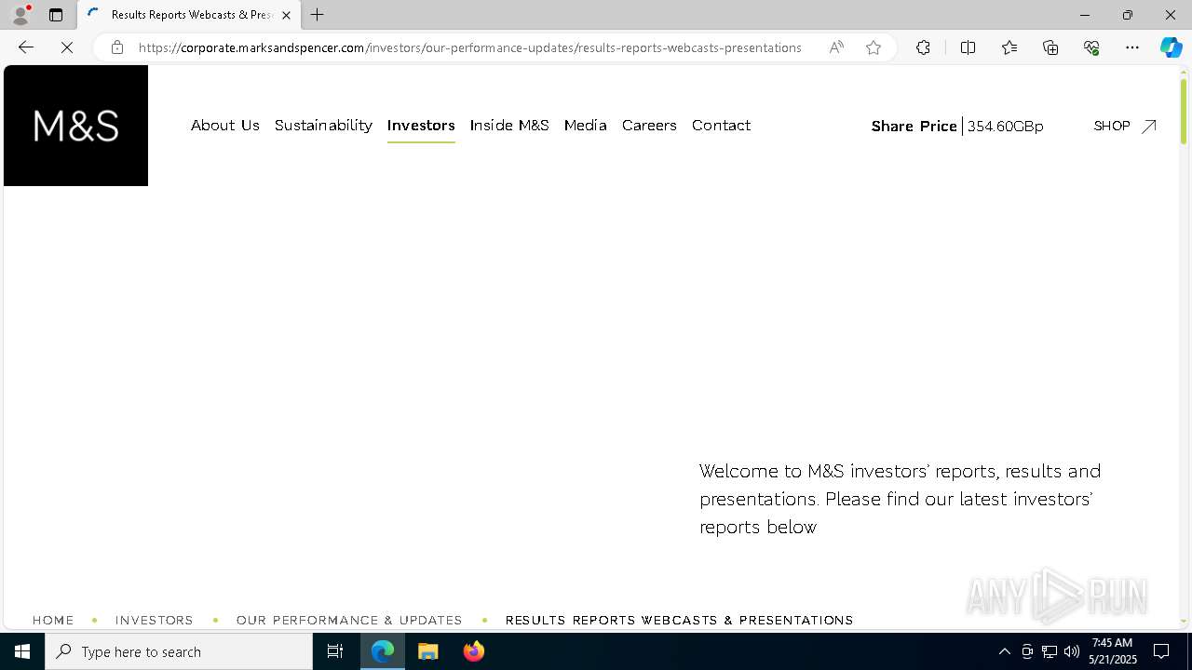Go to INVESTORS breadcrumb
Viewport: 1192px width, 670px height.
coord(155,620)
